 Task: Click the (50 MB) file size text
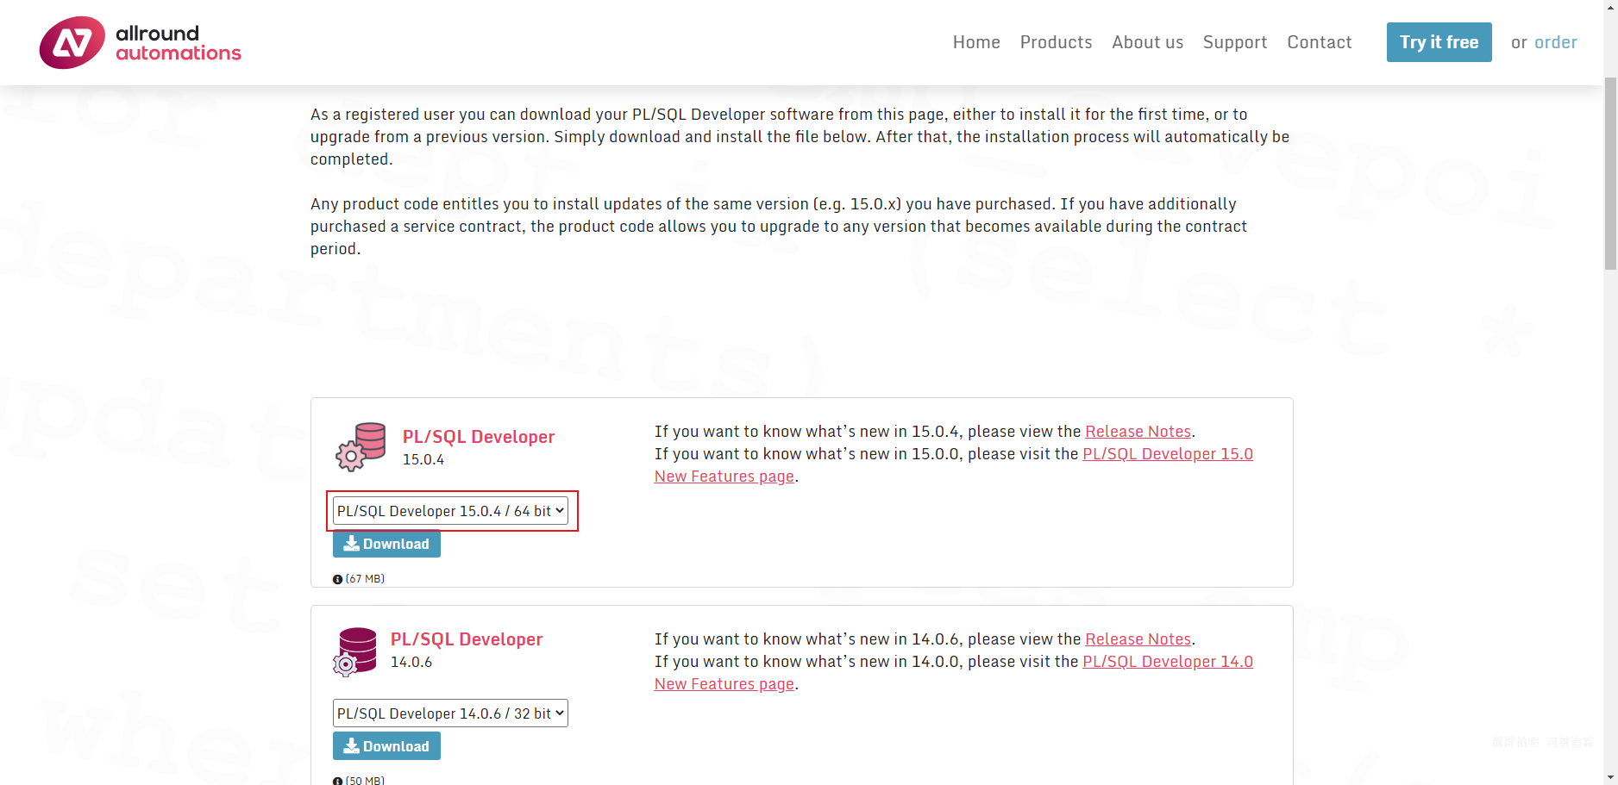point(365,781)
